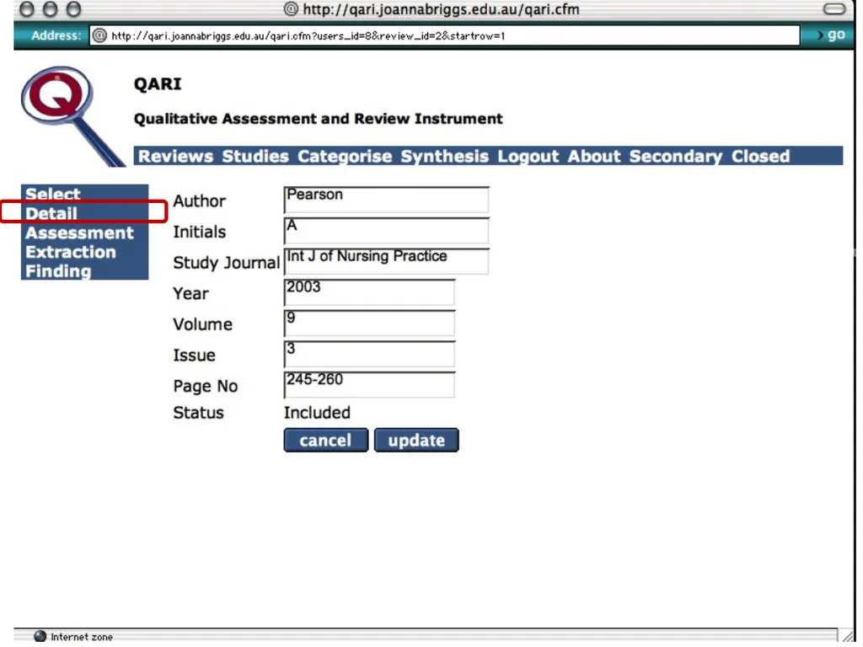This screenshot has width=863, height=647.
Task: Click the Address label in the toolbar
Action: tap(56, 35)
